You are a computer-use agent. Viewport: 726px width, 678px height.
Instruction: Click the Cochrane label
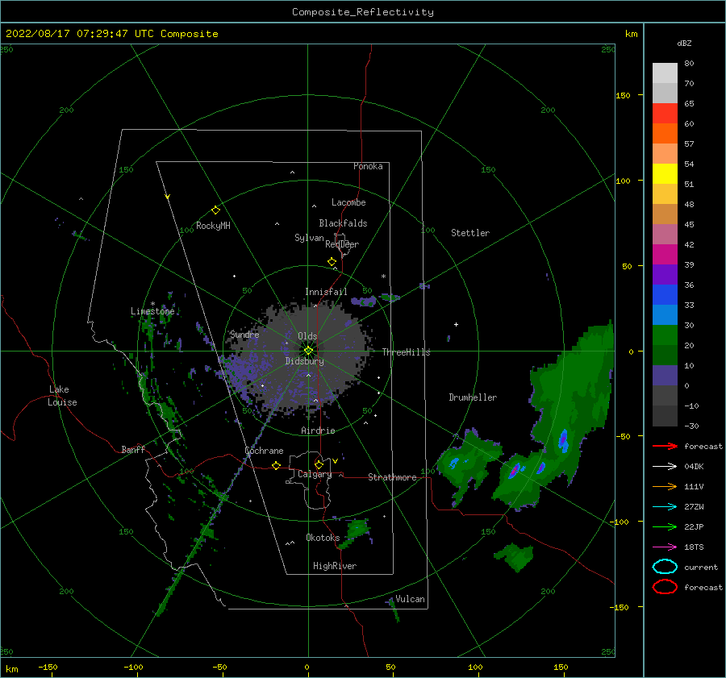(264, 451)
